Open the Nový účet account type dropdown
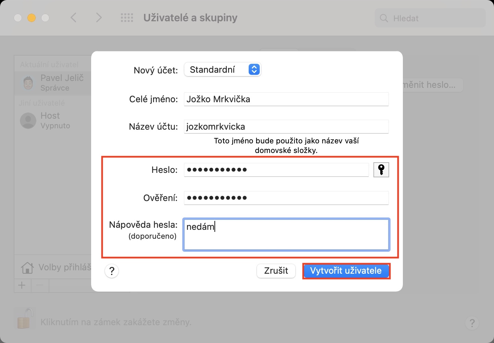This screenshot has height=343, width=494. (x=222, y=70)
